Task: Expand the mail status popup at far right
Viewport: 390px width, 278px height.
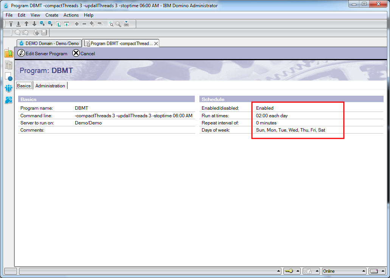Action: 382,271
